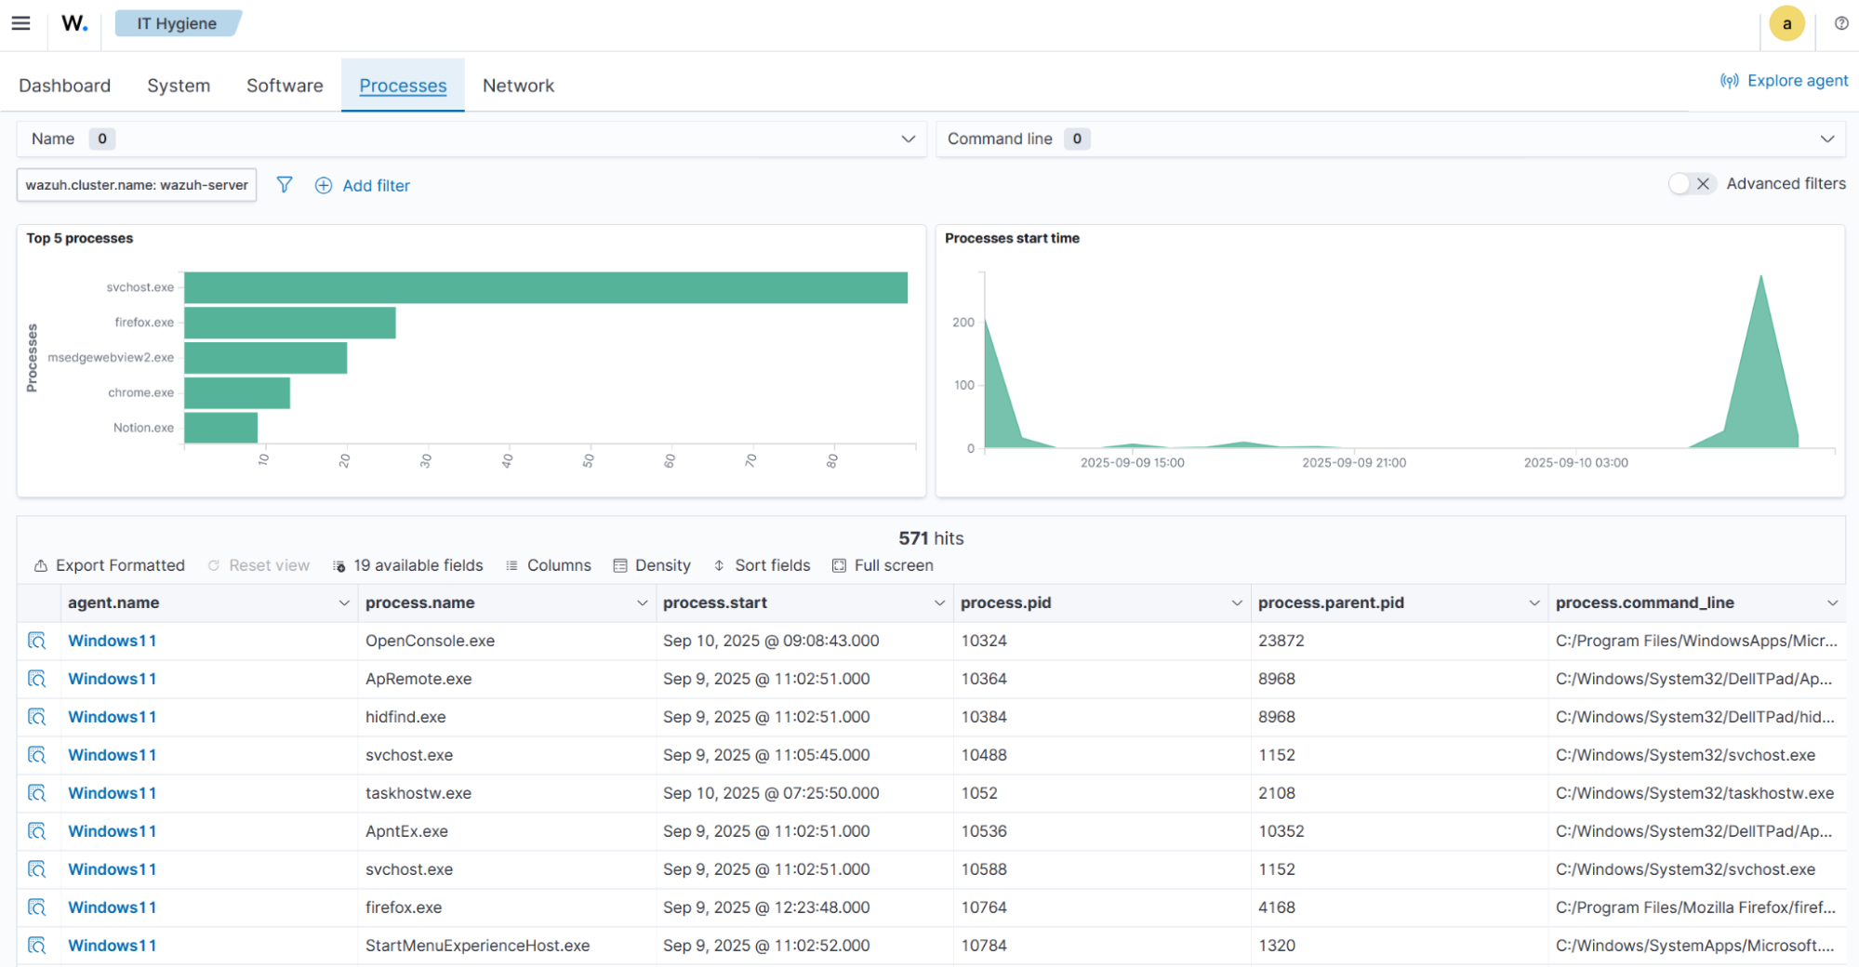Screen dimensions: 1859x967
Task: Click Add filter button
Action: pyautogui.click(x=363, y=186)
